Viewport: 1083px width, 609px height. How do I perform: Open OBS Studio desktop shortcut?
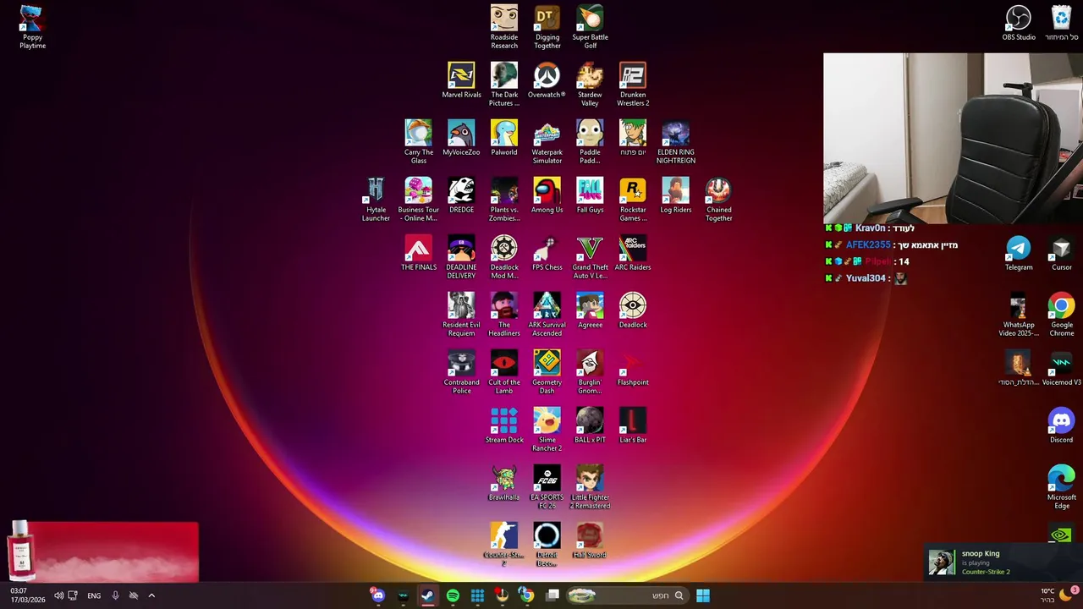[x=1019, y=23]
